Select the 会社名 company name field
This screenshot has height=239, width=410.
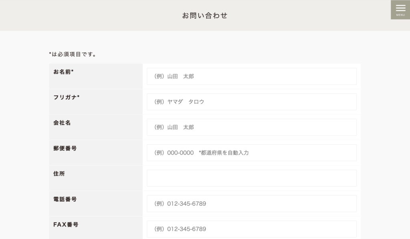pyautogui.click(x=251, y=127)
